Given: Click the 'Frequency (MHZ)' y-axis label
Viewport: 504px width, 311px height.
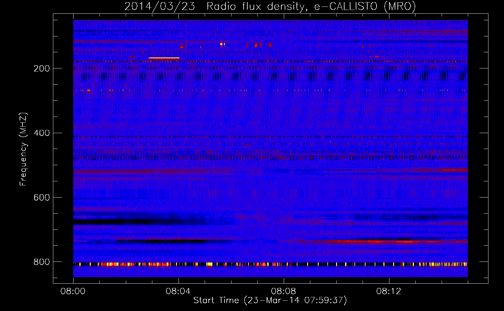Looking at the screenshot, I should [x=23, y=149].
